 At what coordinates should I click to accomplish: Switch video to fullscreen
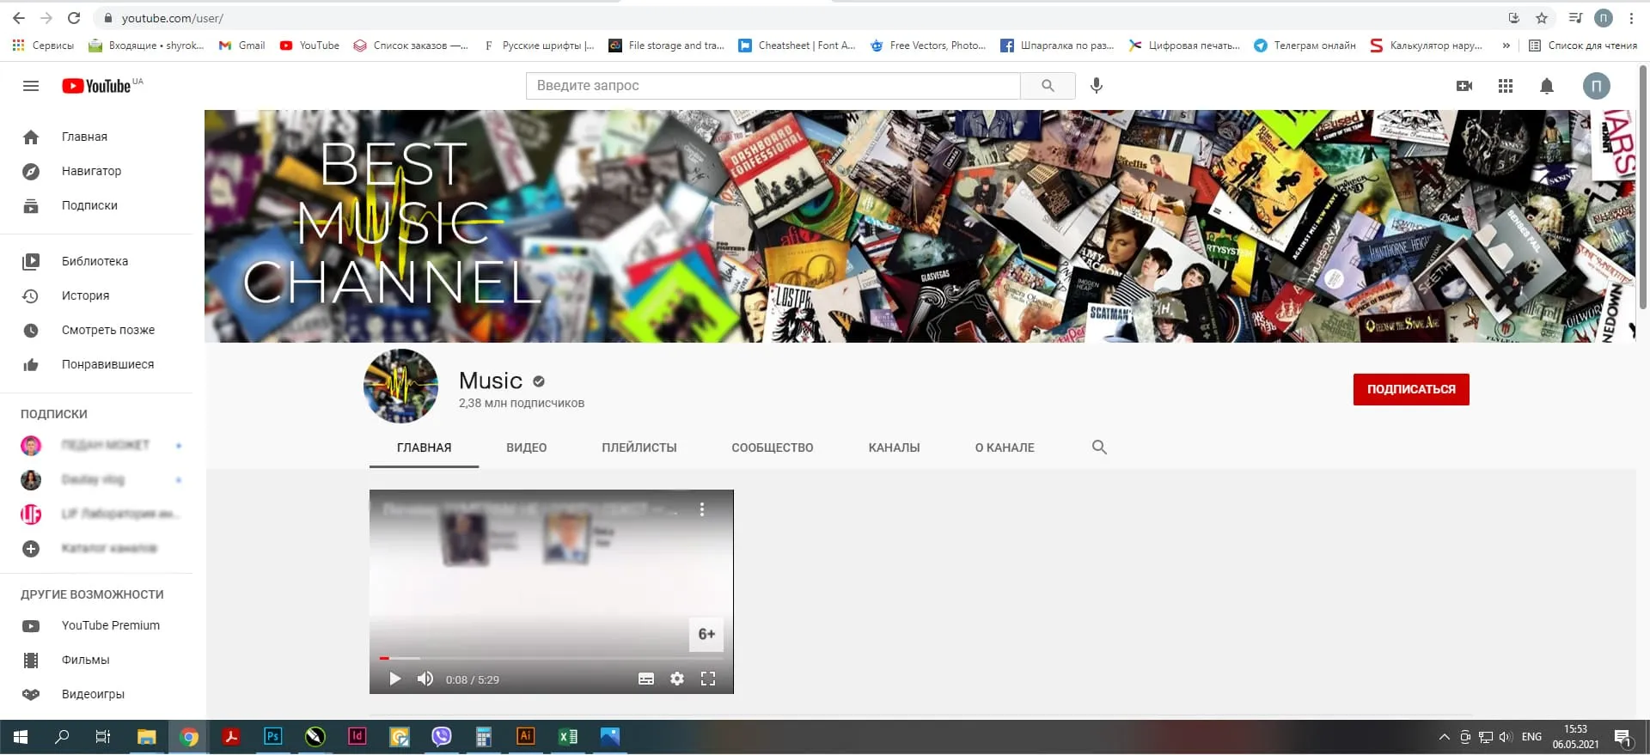pyautogui.click(x=708, y=679)
